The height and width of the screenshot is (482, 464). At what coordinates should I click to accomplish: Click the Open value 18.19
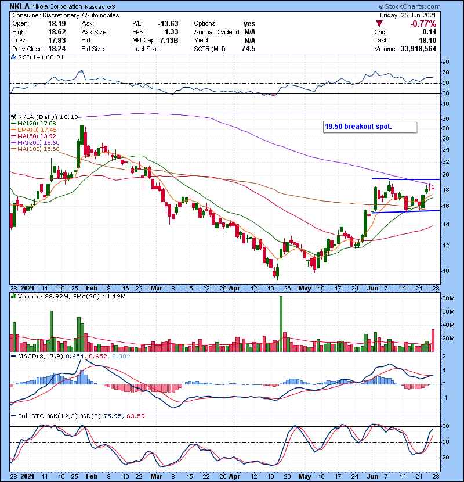[x=57, y=24]
